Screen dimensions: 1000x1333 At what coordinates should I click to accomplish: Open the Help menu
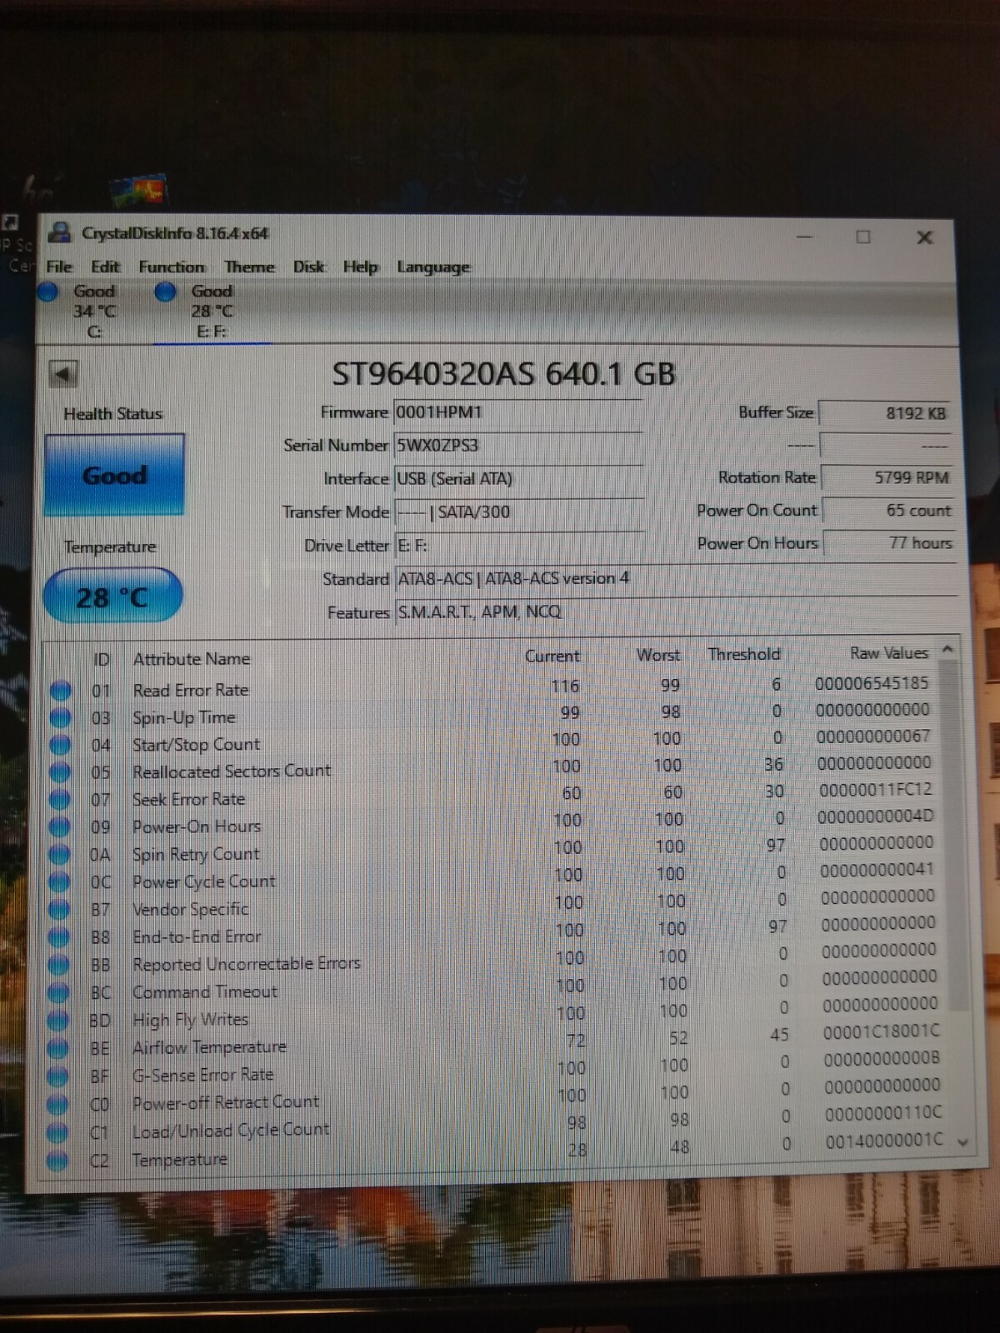(x=360, y=267)
